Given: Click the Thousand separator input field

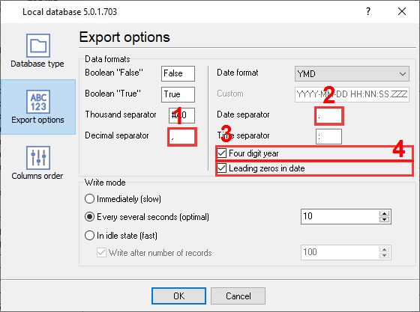Looking at the screenshot, I should [x=181, y=115].
